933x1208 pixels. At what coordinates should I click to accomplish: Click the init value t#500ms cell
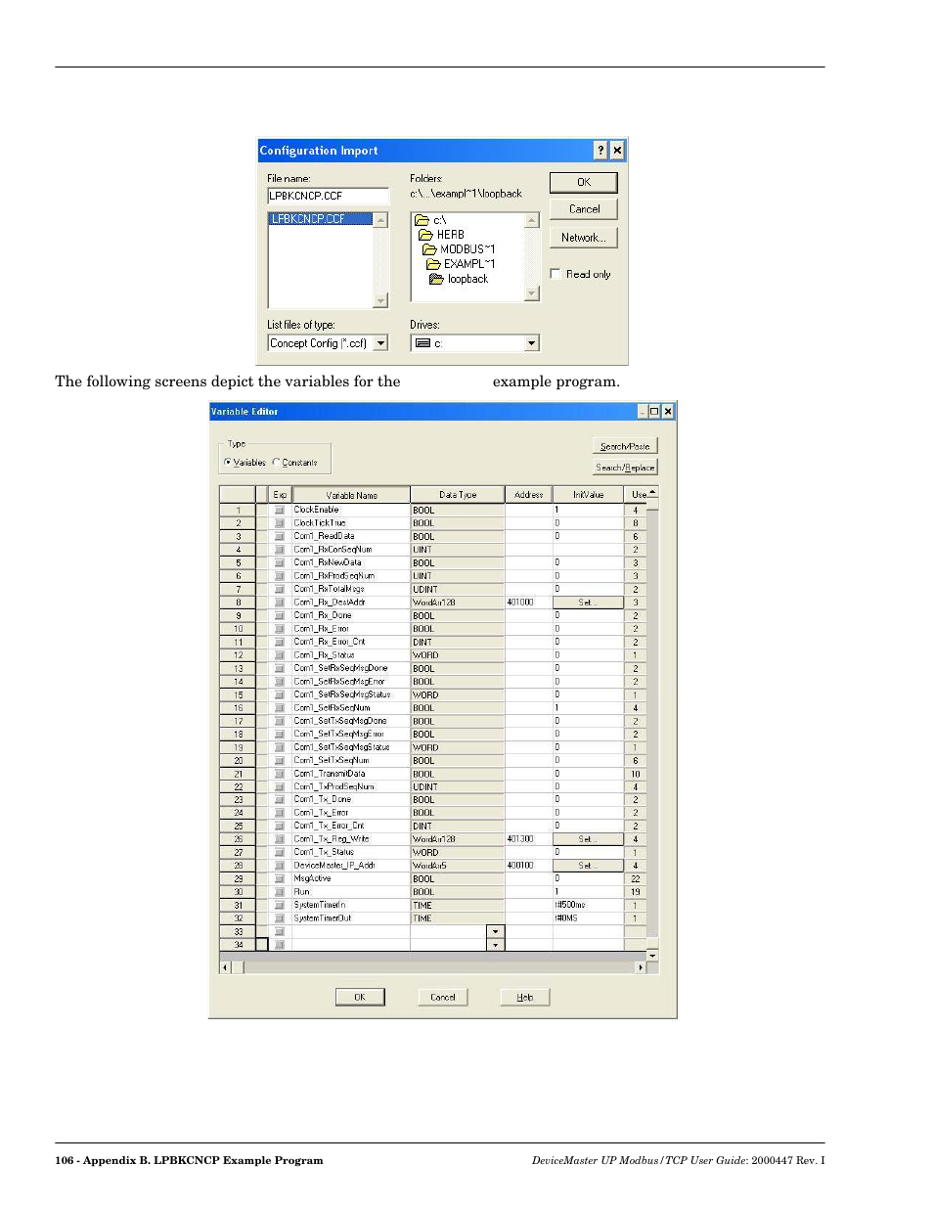[x=588, y=905]
